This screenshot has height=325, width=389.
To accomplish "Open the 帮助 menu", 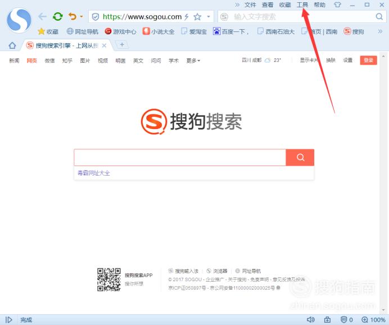I will 319,4.
